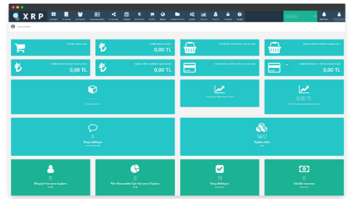Open daily credit card order amount card
Viewport: 354px width, 199px height.
coord(304,68)
